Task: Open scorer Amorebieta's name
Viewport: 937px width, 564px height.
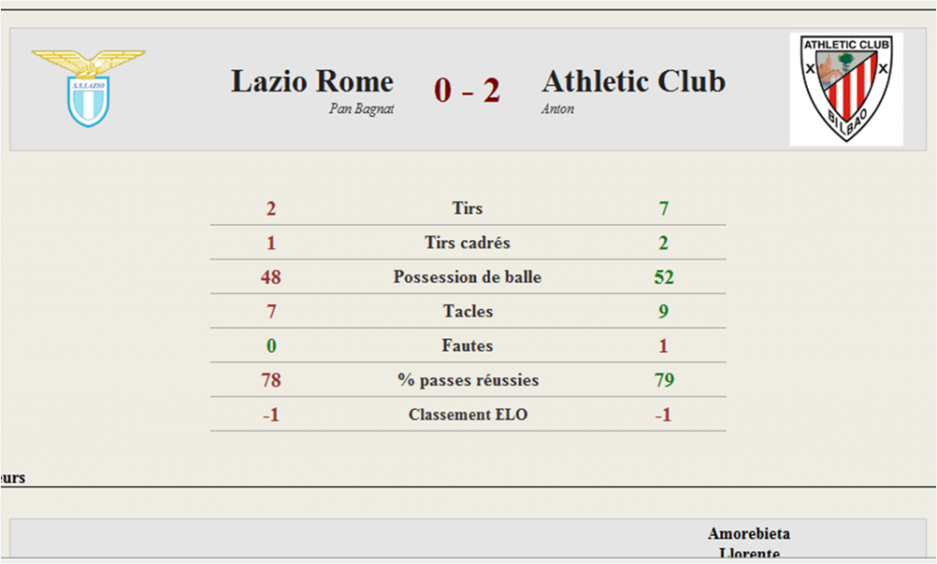Action: pos(749,534)
